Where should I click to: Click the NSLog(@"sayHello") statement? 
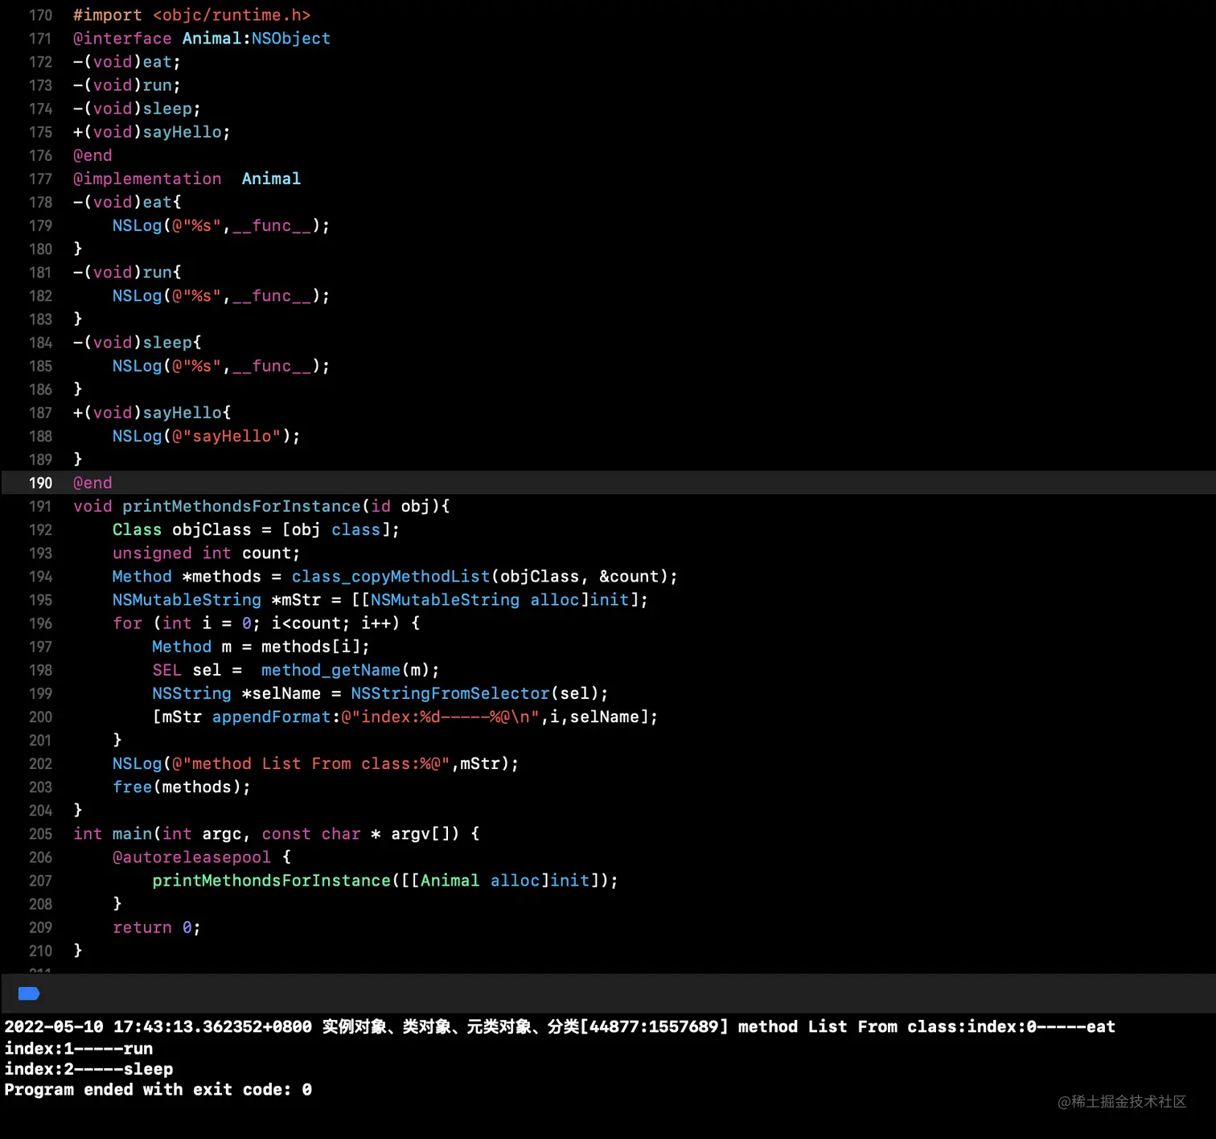(206, 436)
